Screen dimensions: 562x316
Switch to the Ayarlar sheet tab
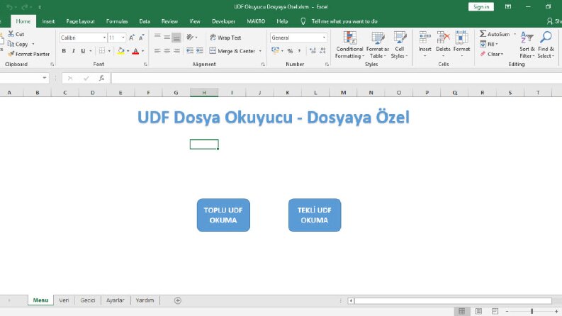click(115, 300)
